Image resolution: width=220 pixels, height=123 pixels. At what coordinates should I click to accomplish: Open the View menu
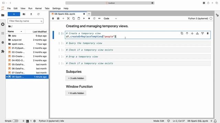coord(23,8)
